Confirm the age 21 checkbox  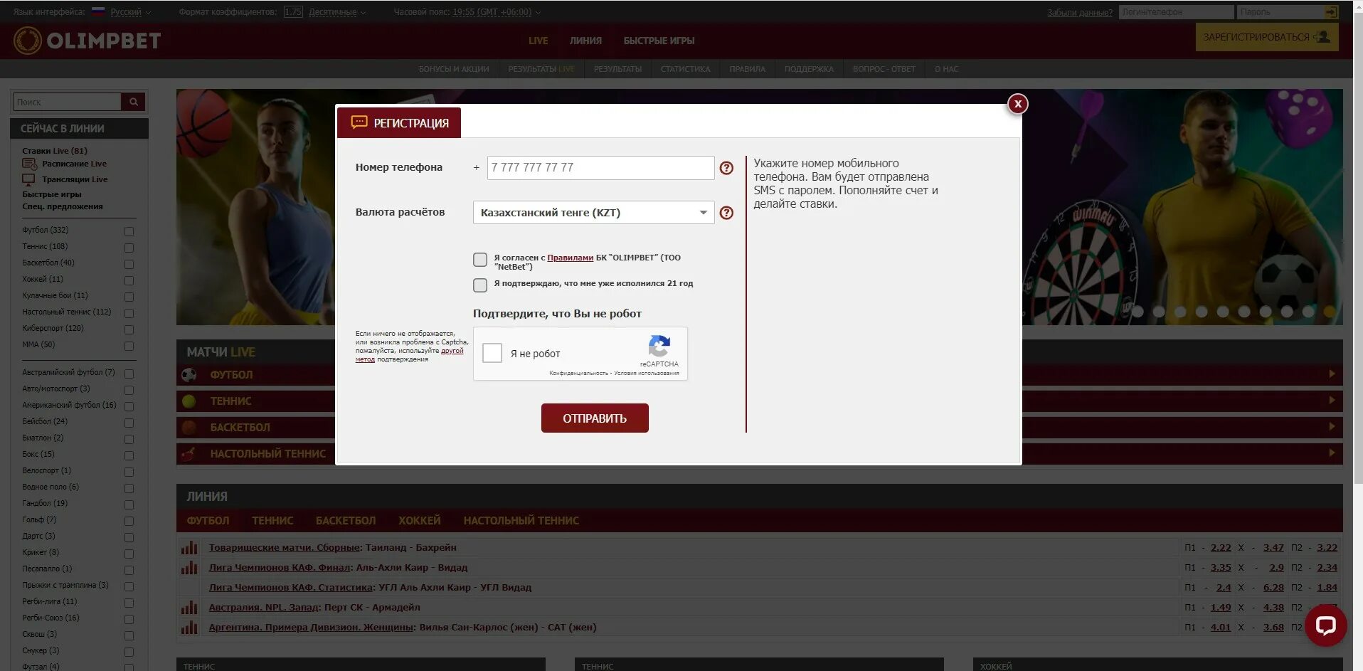coord(480,285)
